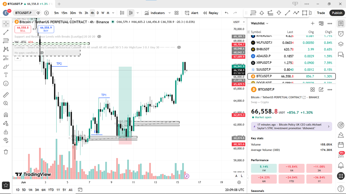The image size is (346, 194).
Task: Select the trend line drawing tool
Action: 6,32
